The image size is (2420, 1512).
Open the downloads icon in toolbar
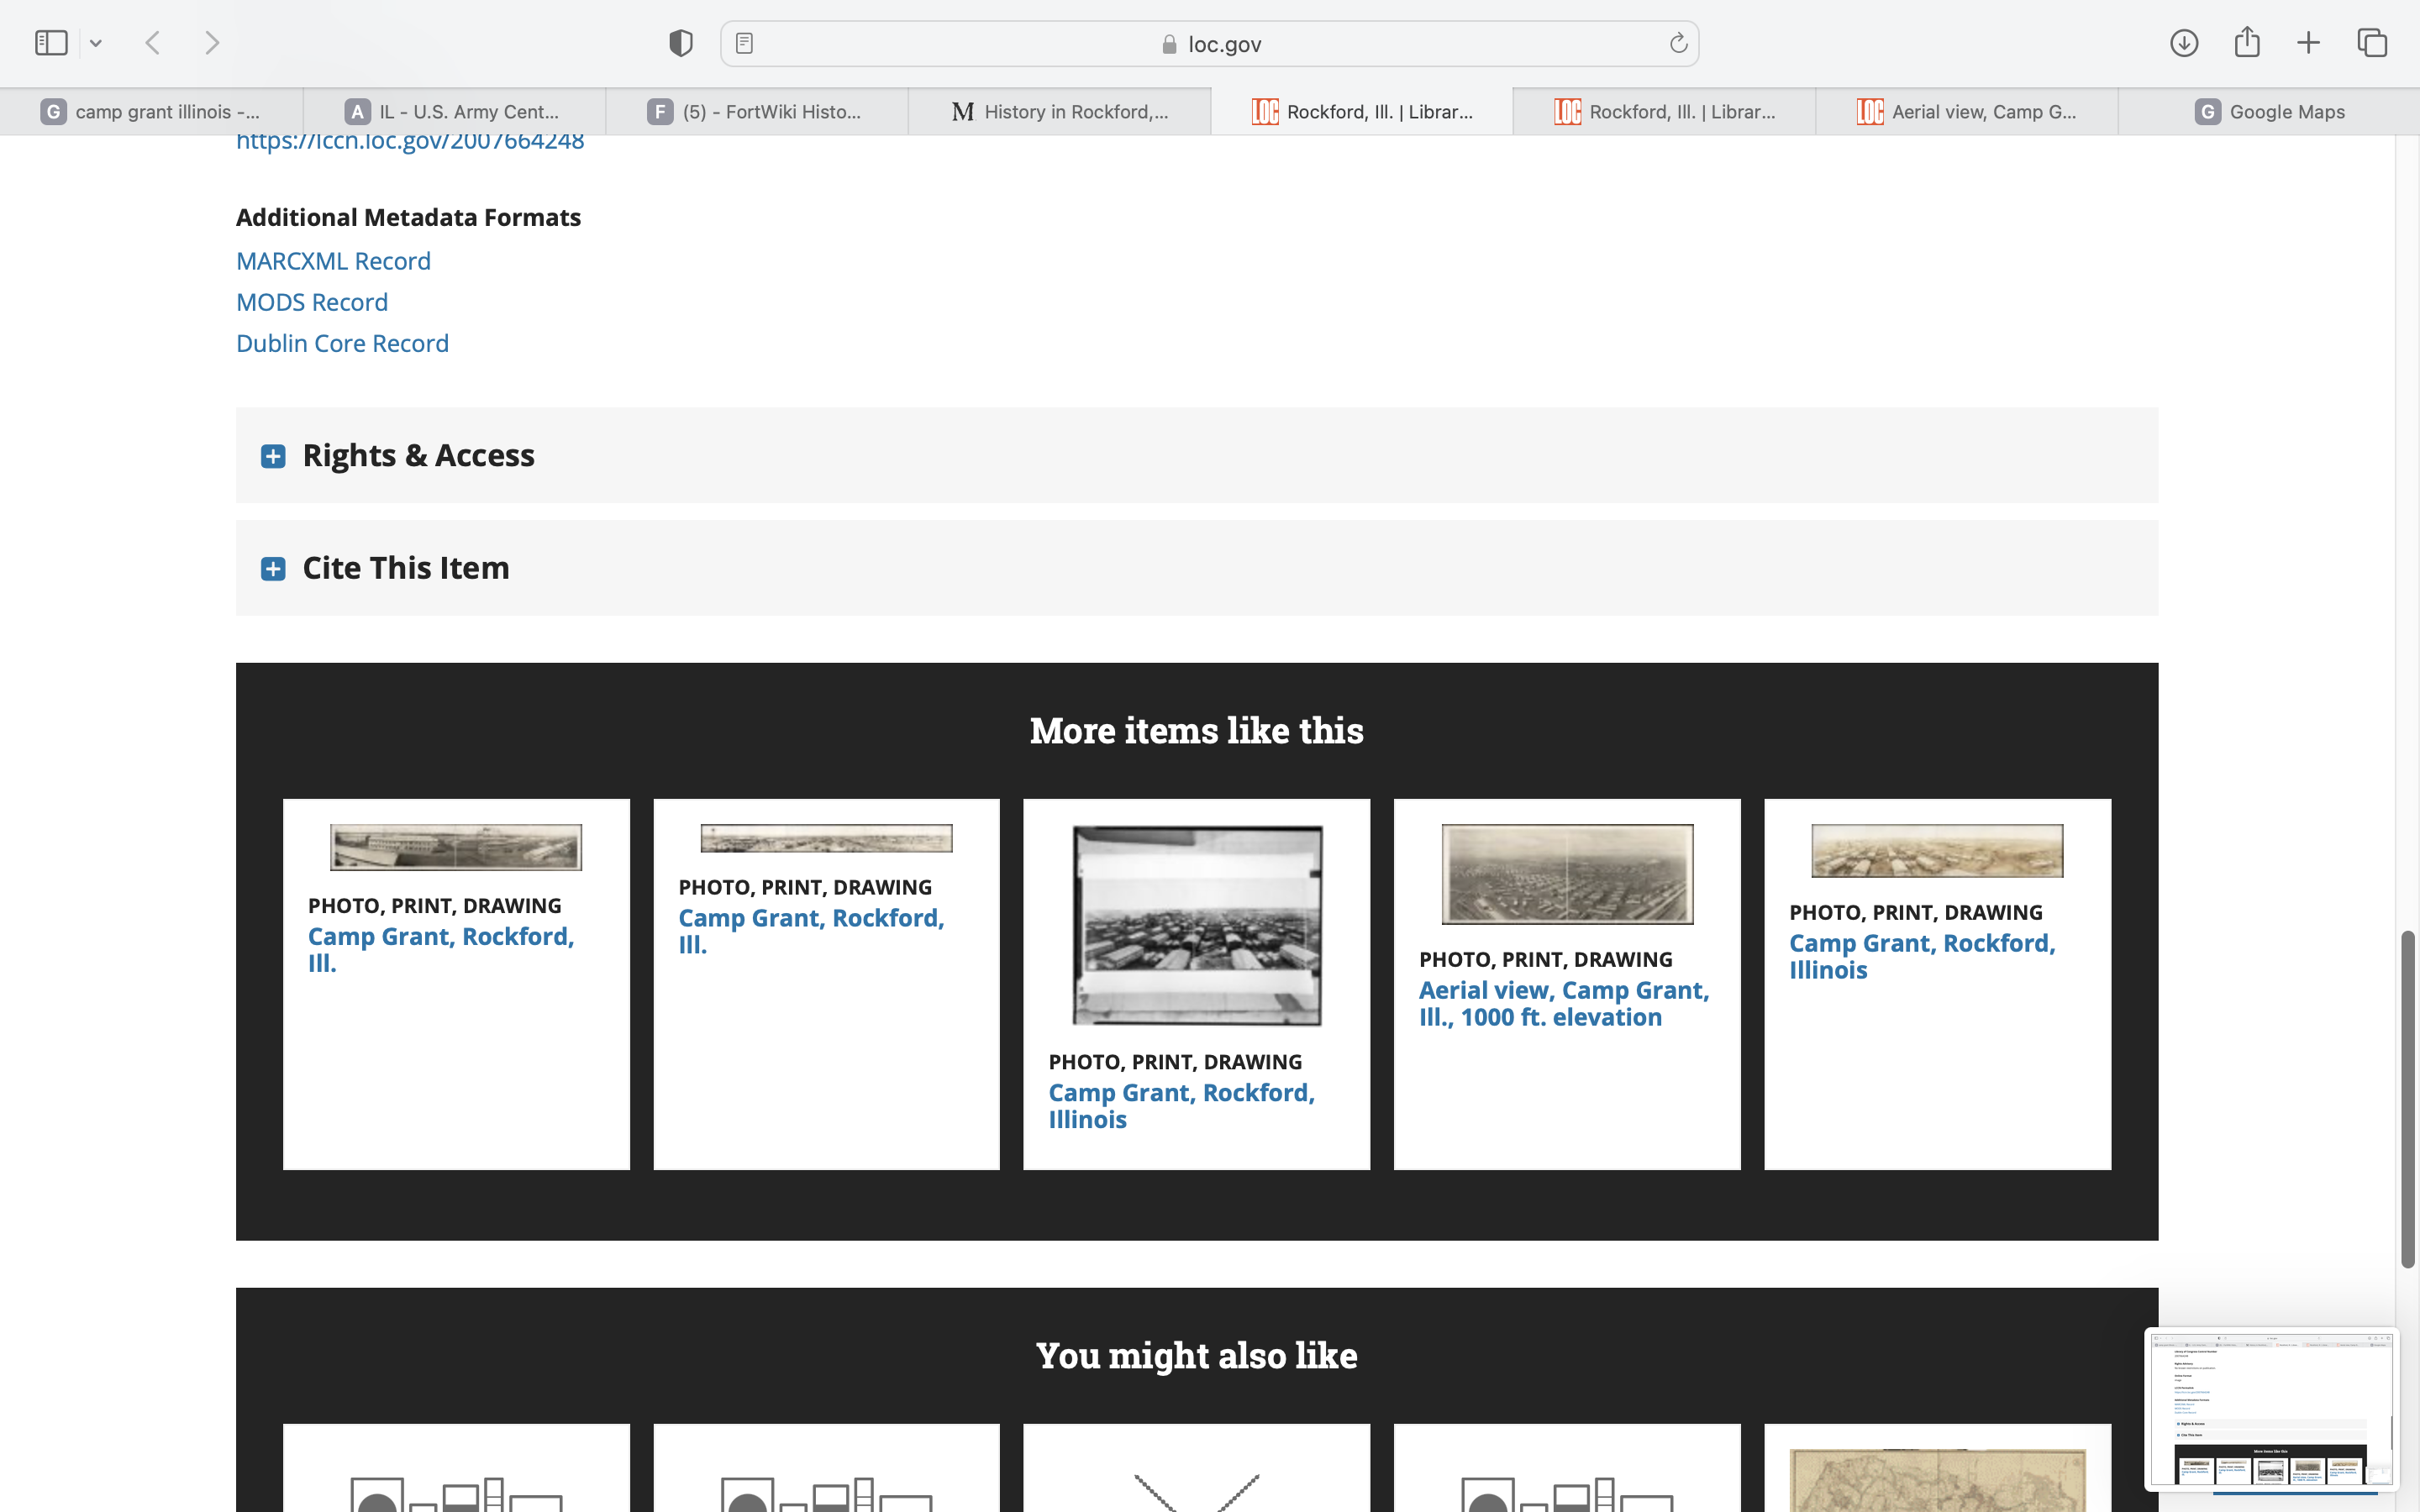[2183, 43]
